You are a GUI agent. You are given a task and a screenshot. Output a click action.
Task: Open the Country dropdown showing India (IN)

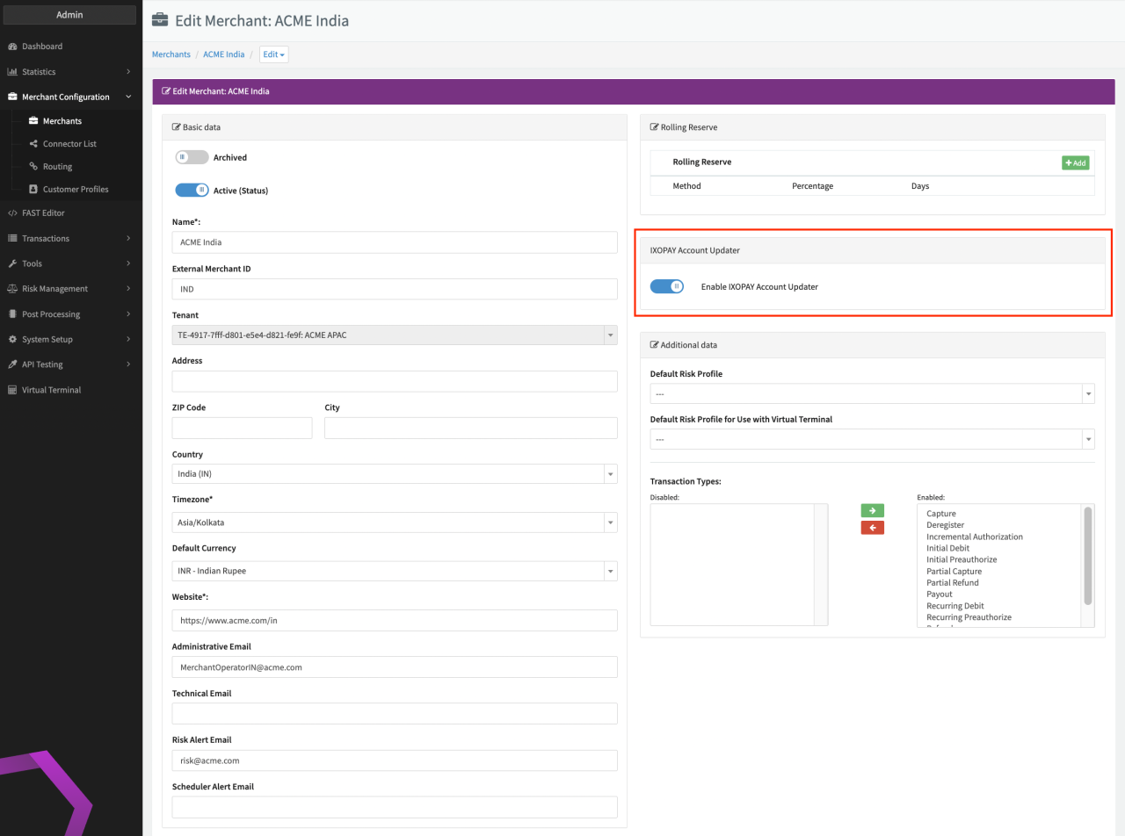click(x=395, y=474)
